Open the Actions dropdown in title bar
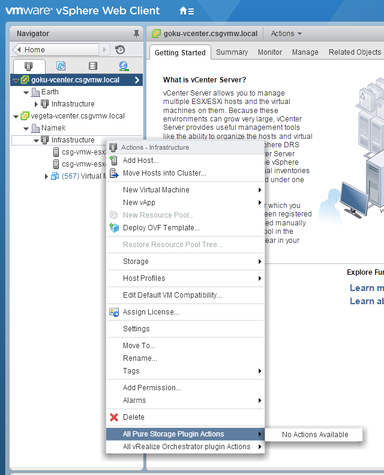 click(x=286, y=33)
